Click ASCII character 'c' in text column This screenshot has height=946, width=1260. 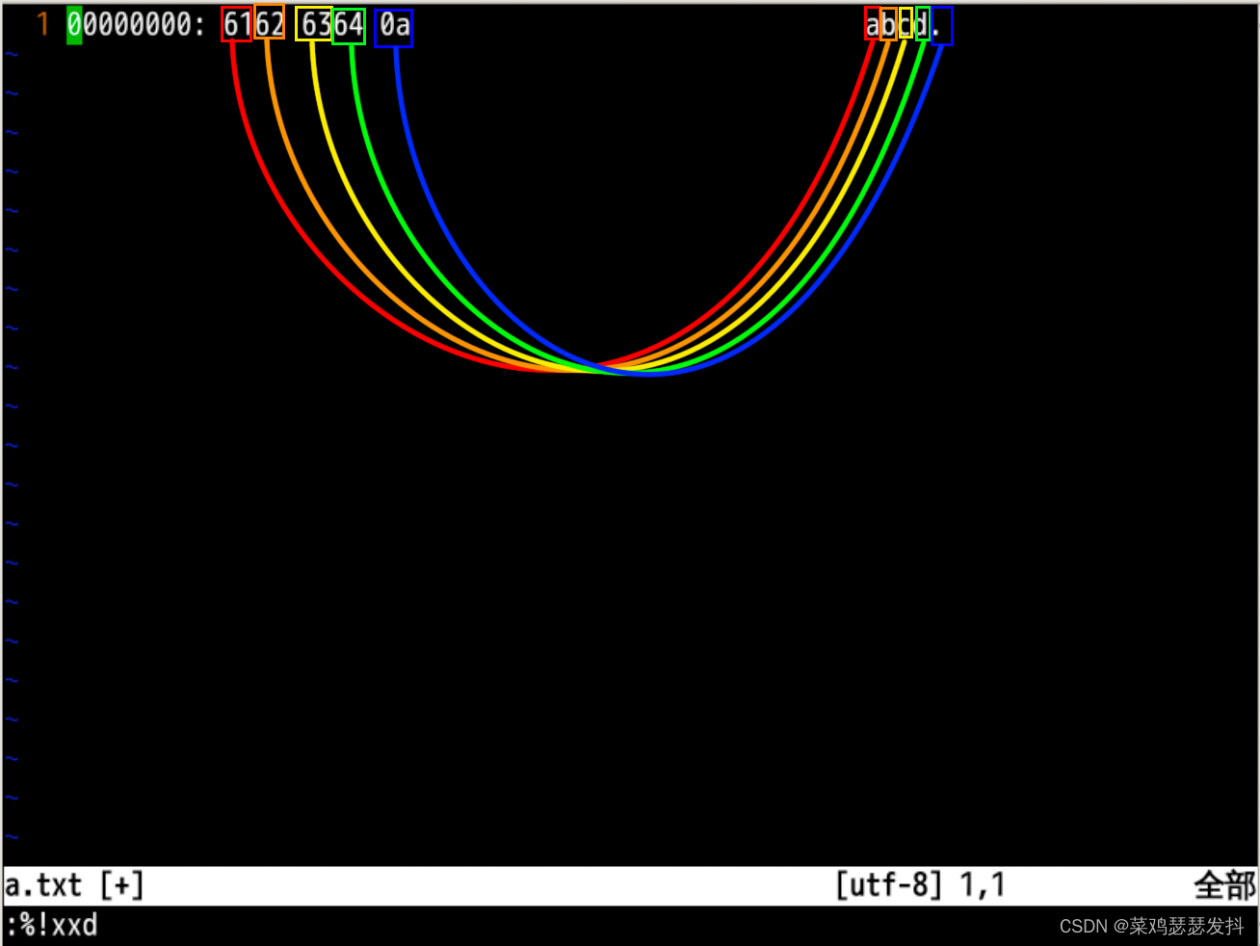click(x=906, y=25)
